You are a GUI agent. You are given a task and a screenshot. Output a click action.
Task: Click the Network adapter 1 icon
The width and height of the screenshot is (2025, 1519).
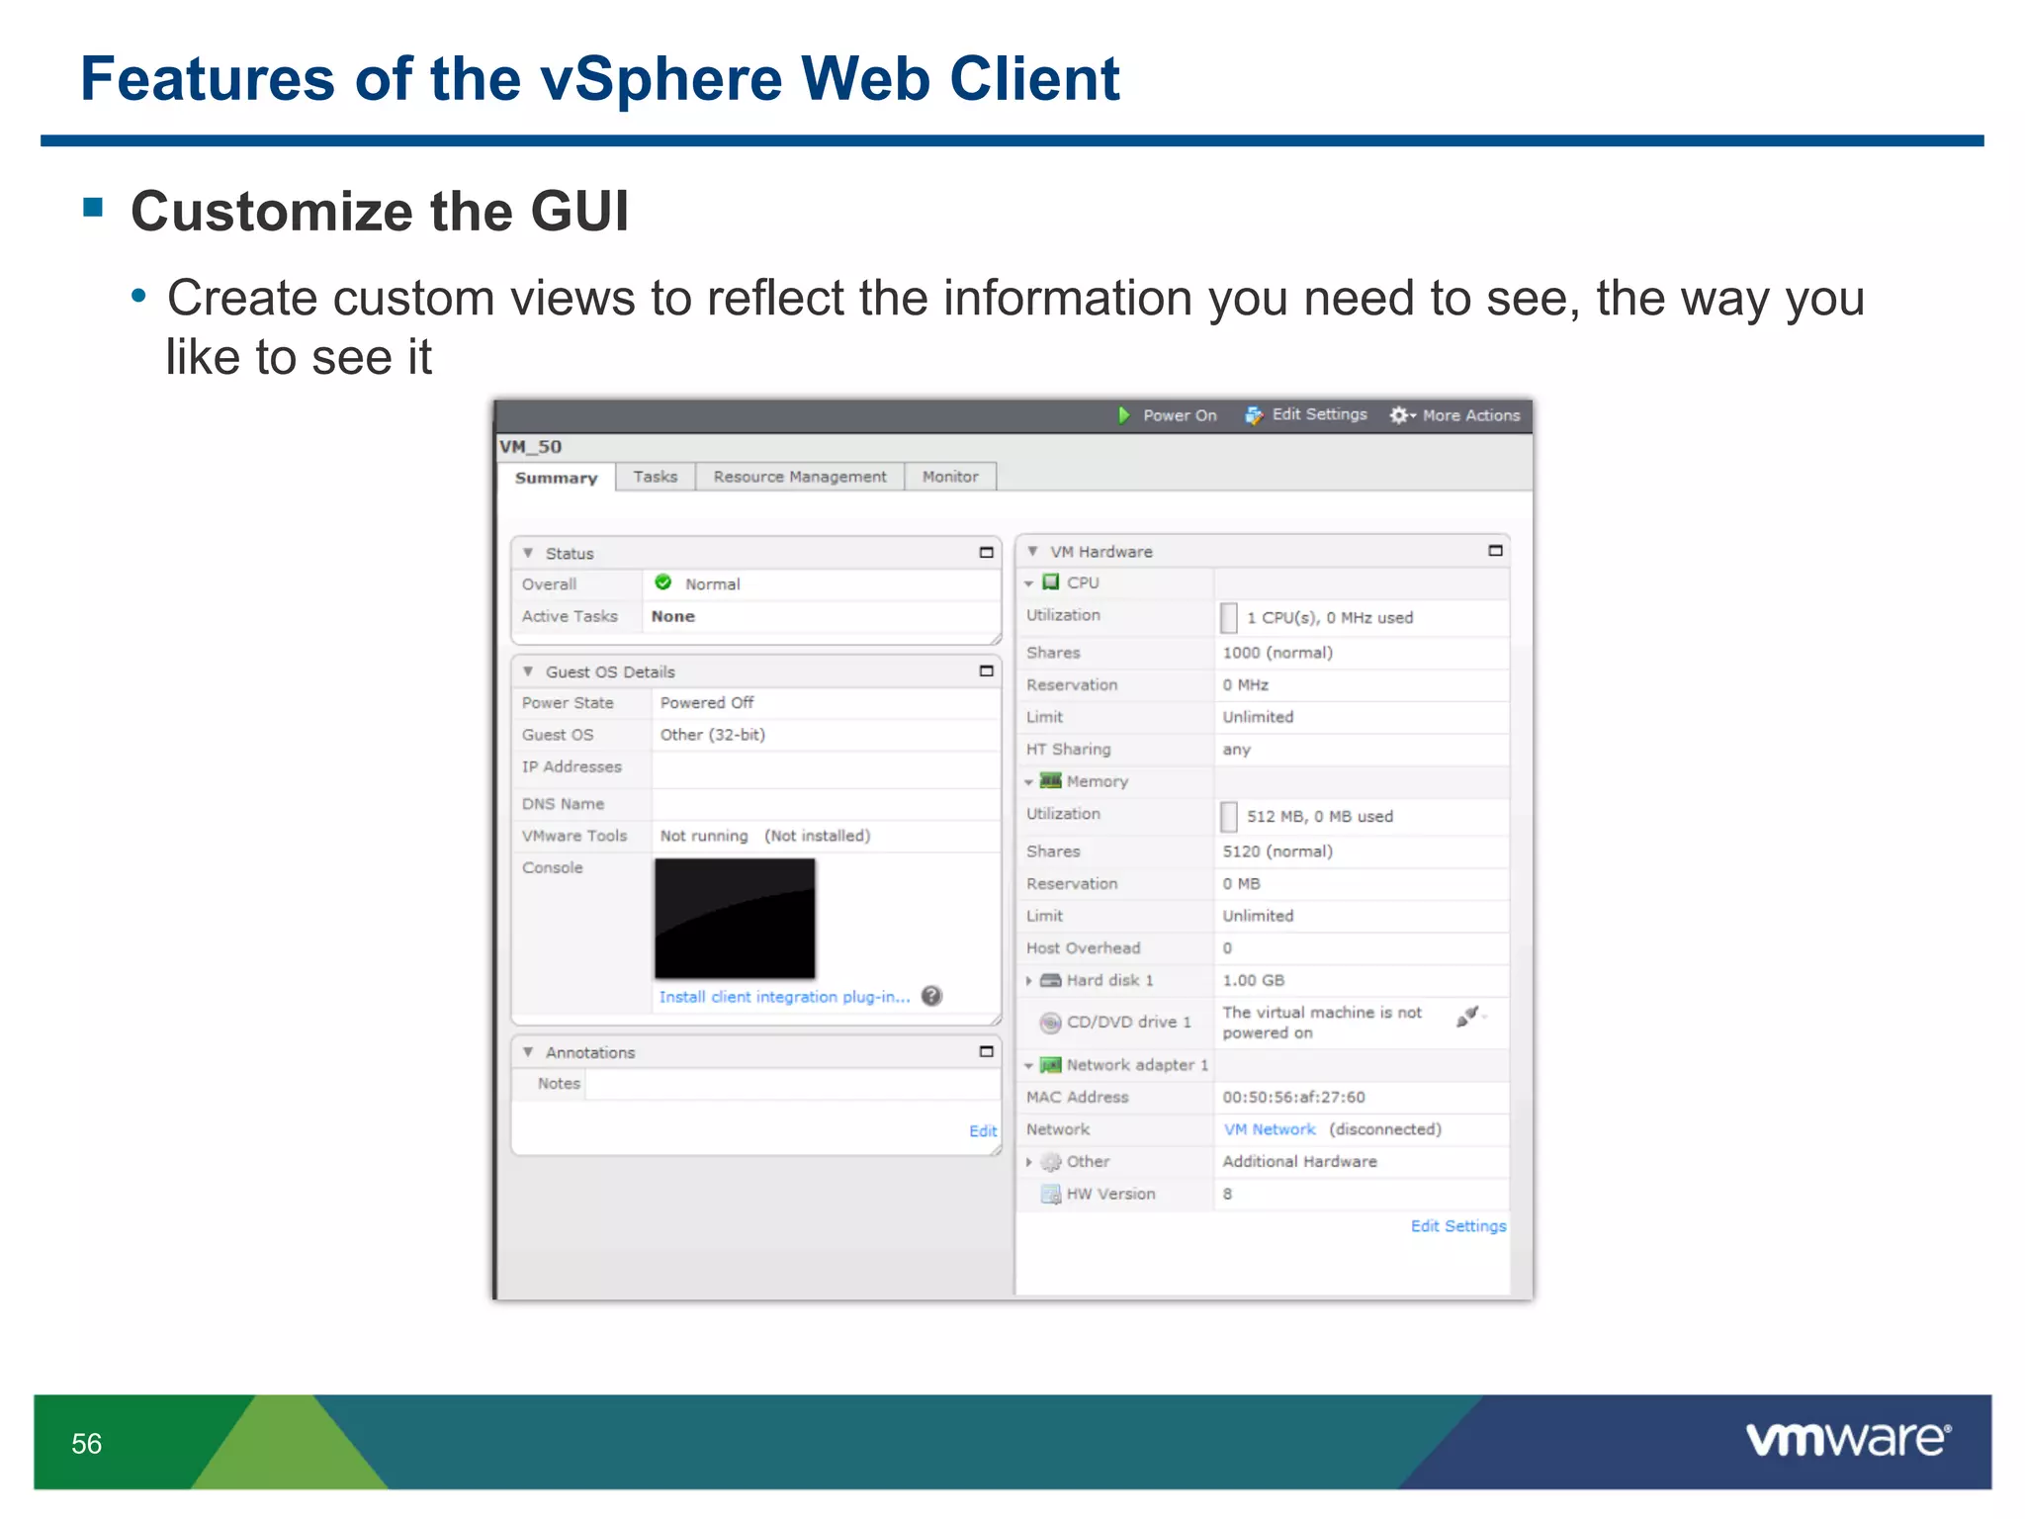click(x=1051, y=1065)
